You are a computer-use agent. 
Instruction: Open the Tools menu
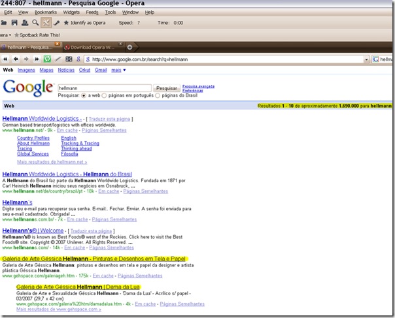point(111,12)
